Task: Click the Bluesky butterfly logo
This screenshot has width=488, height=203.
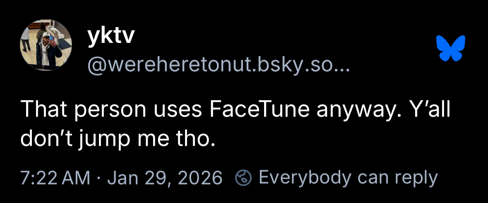Action: pos(451,48)
